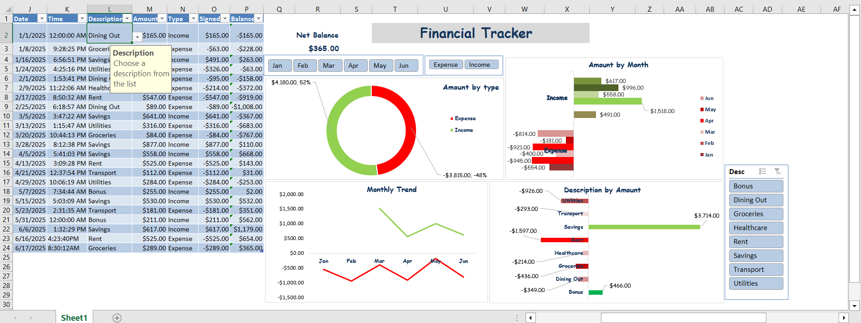Filter by Groceries in Desc slicer
The image size is (861, 323).
click(x=756, y=214)
